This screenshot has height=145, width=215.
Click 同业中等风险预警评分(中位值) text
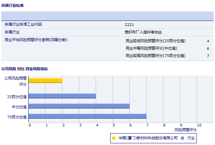coord(151,49)
